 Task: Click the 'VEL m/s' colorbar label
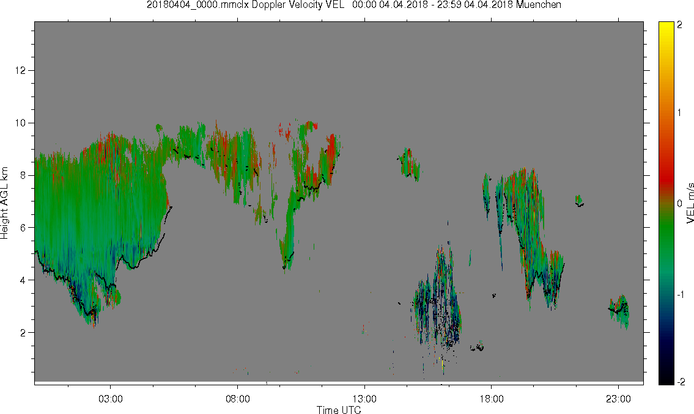690,203
